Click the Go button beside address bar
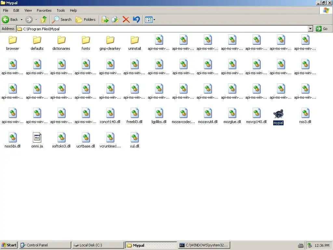Image resolution: width=333 pixels, height=250 pixels. click(322, 29)
